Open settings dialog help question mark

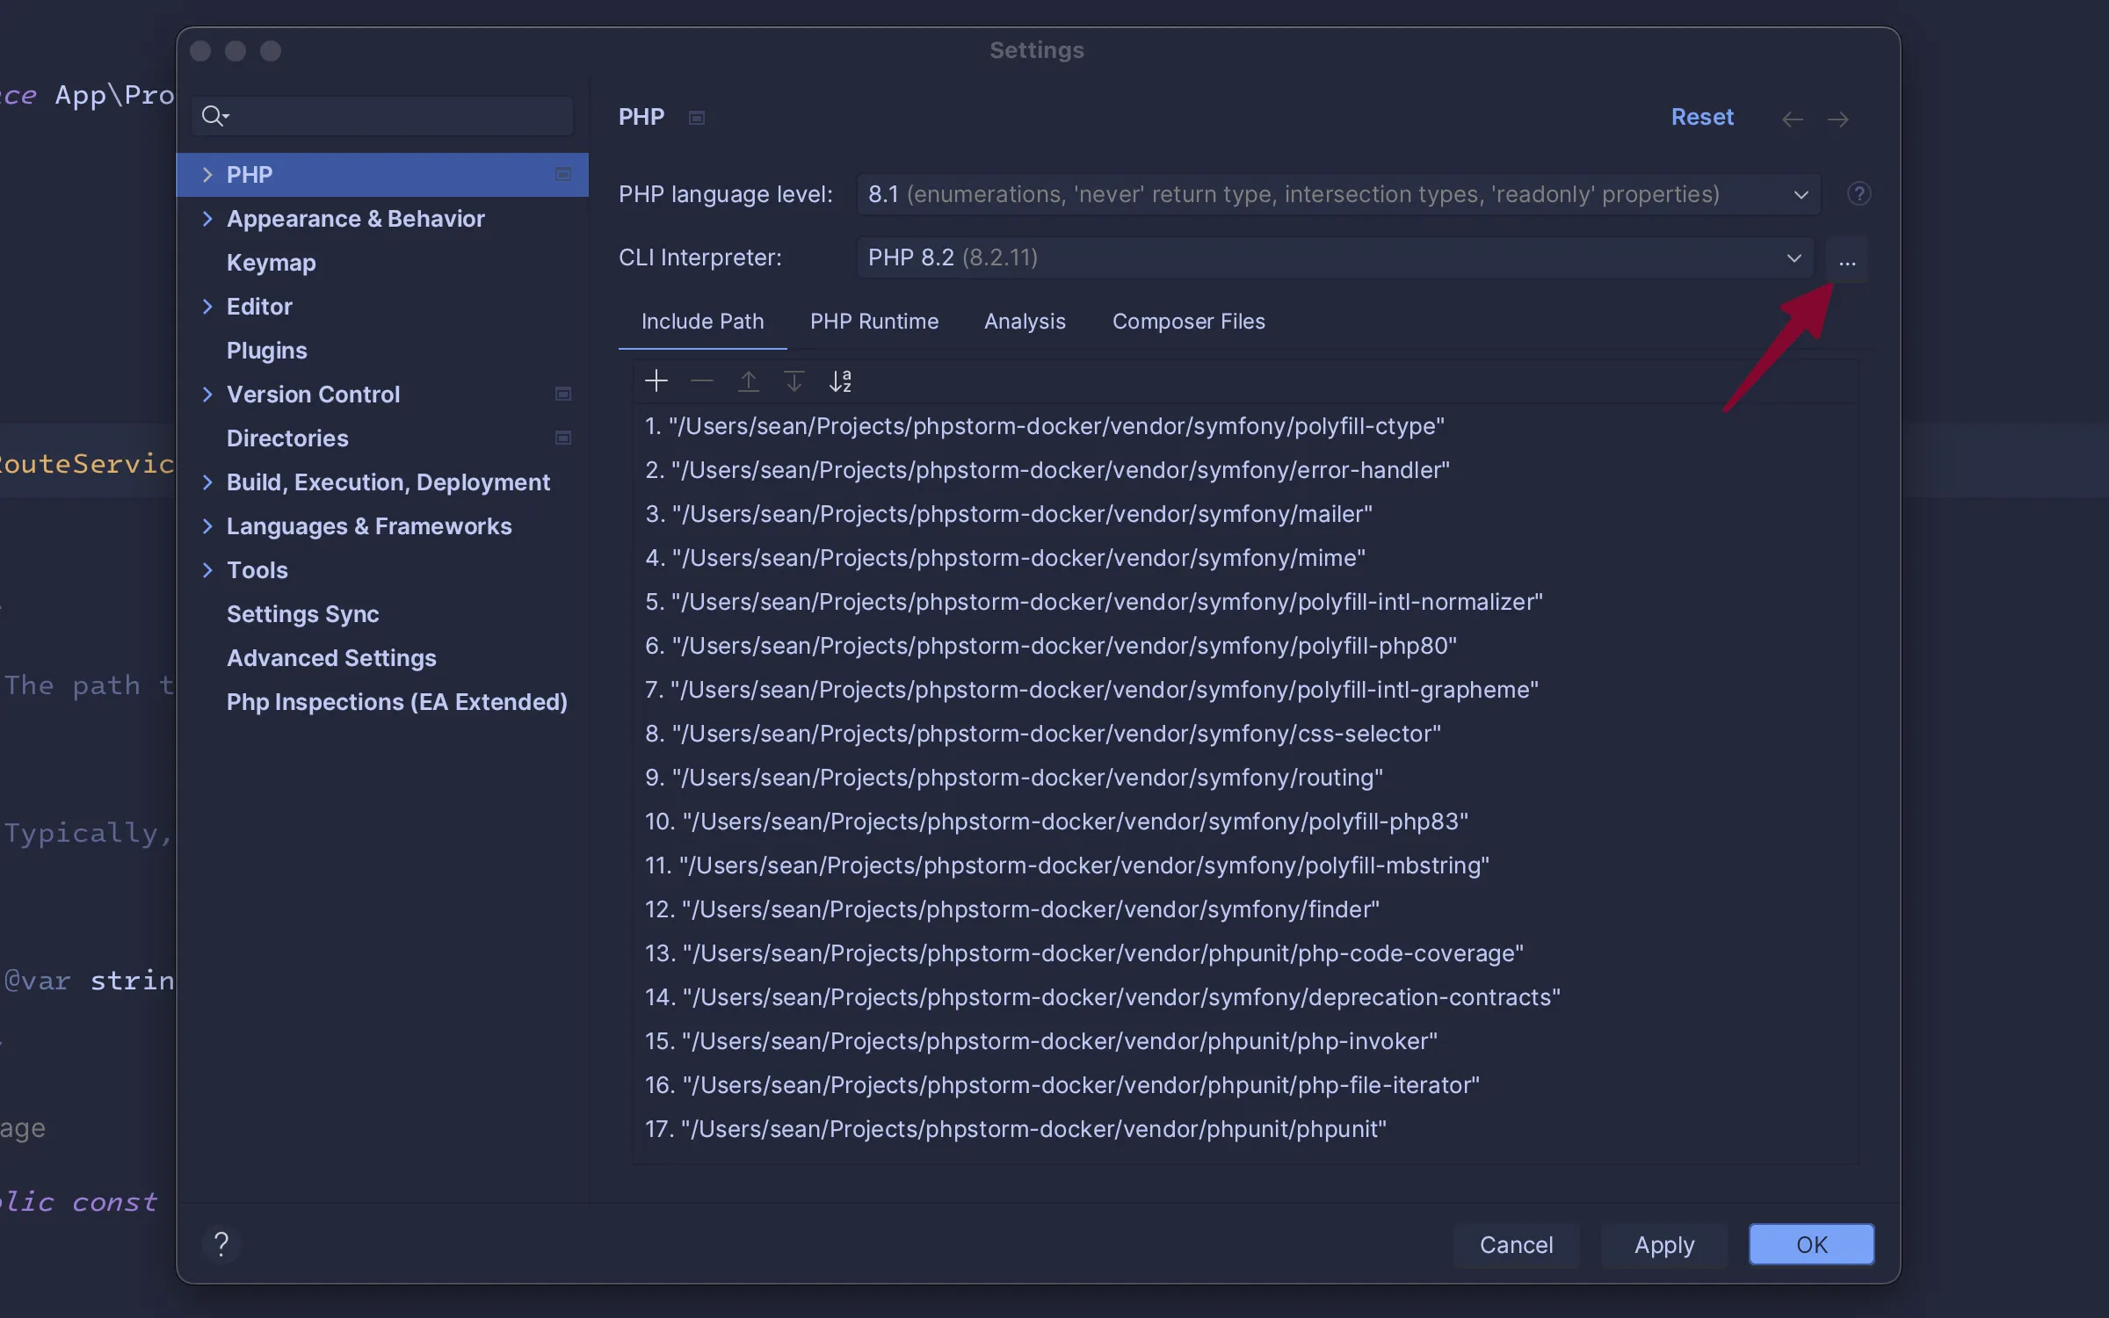tap(221, 1243)
